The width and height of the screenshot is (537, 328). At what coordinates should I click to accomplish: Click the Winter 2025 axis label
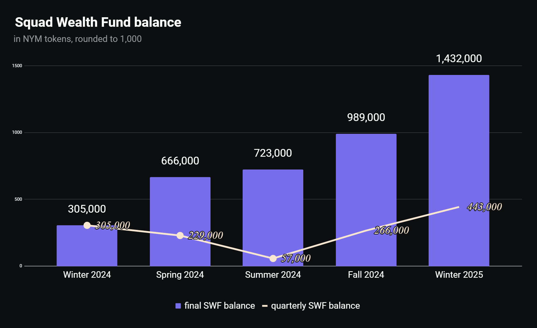[459, 274]
